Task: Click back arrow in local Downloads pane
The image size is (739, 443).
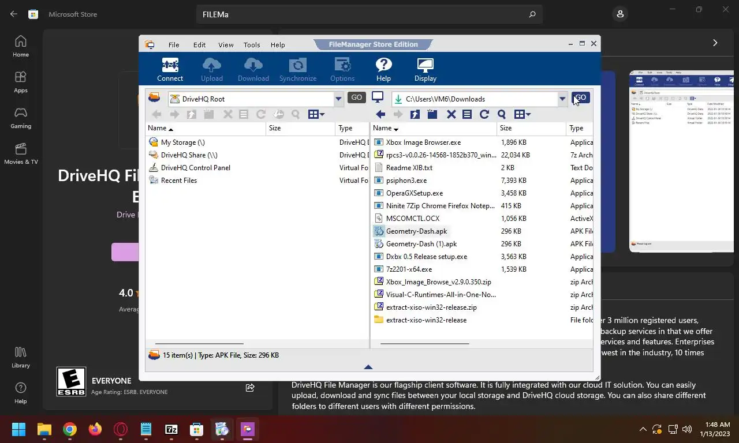Action: (x=380, y=114)
